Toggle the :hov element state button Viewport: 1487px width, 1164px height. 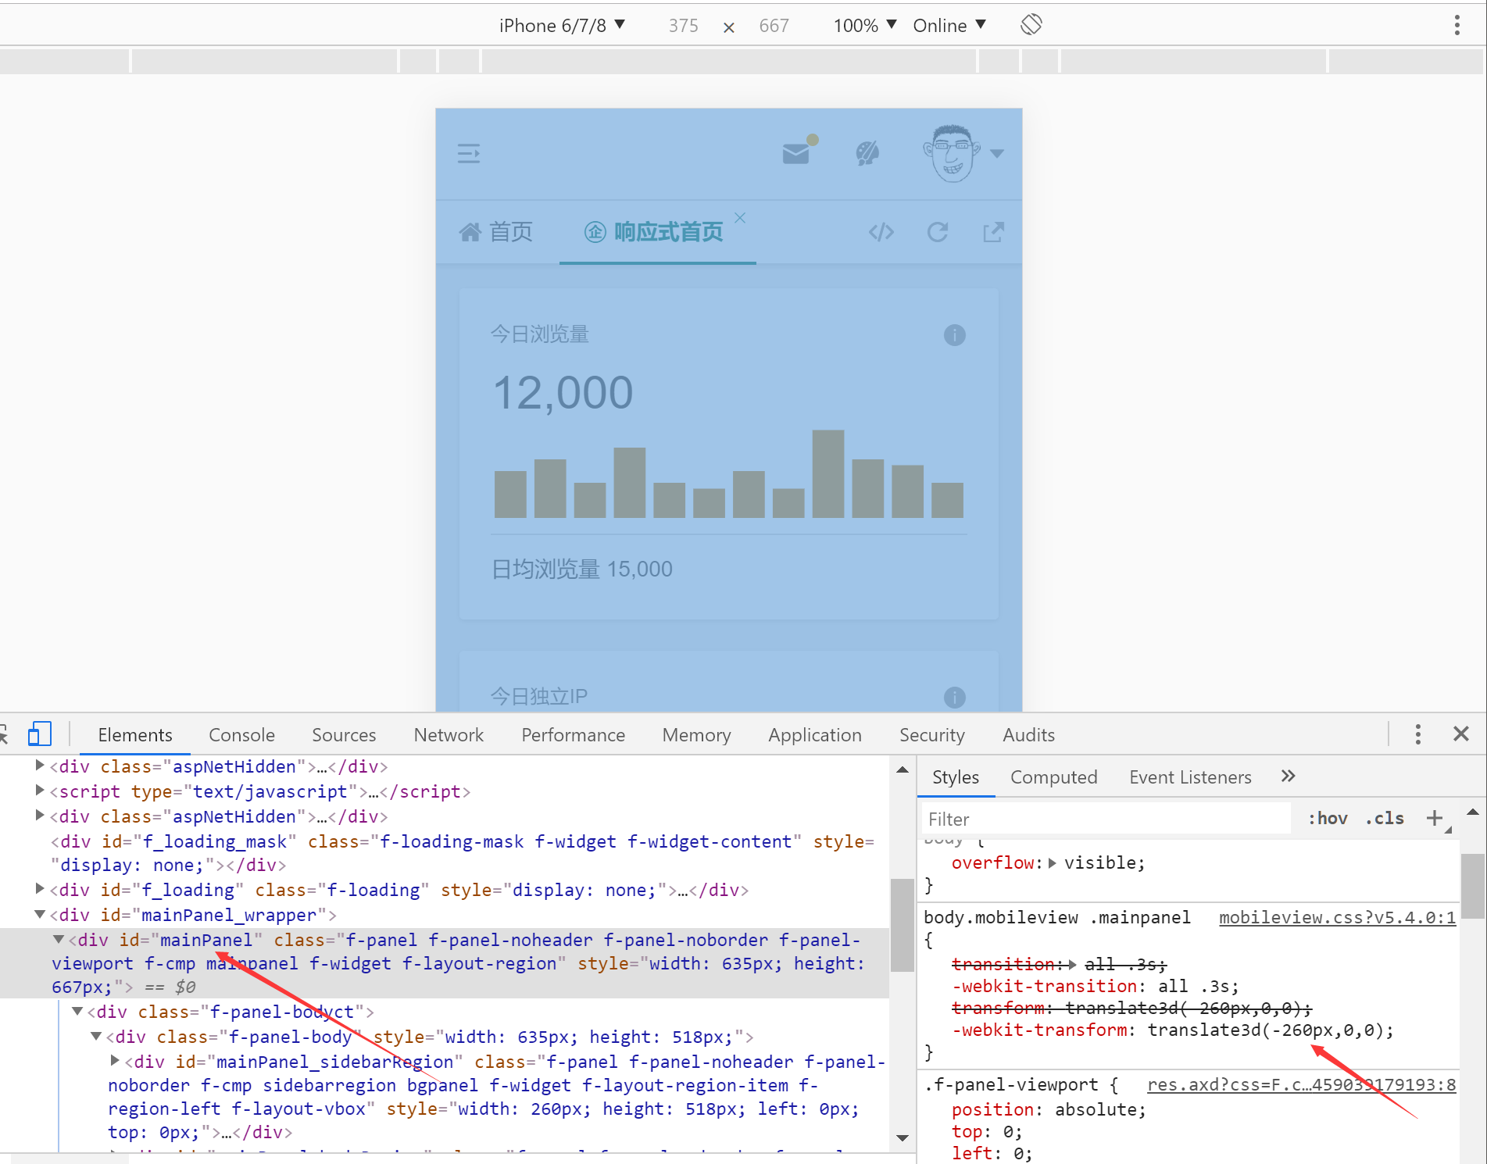[x=1328, y=819]
